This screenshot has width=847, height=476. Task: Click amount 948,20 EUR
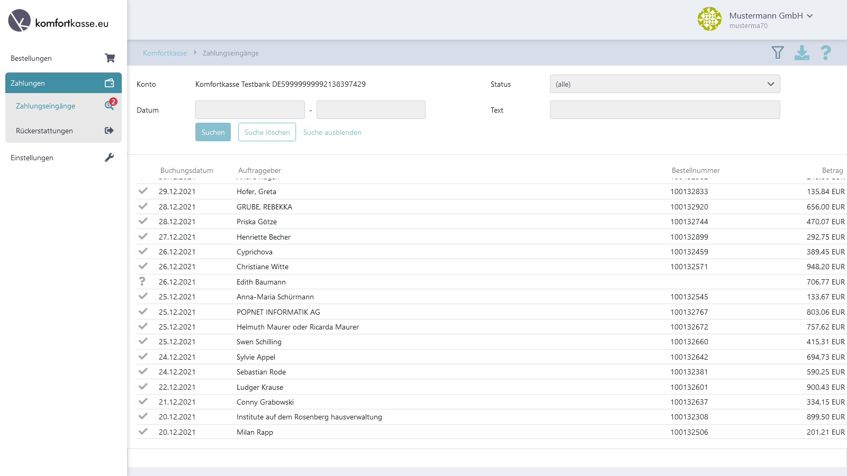tap(826, 267)
